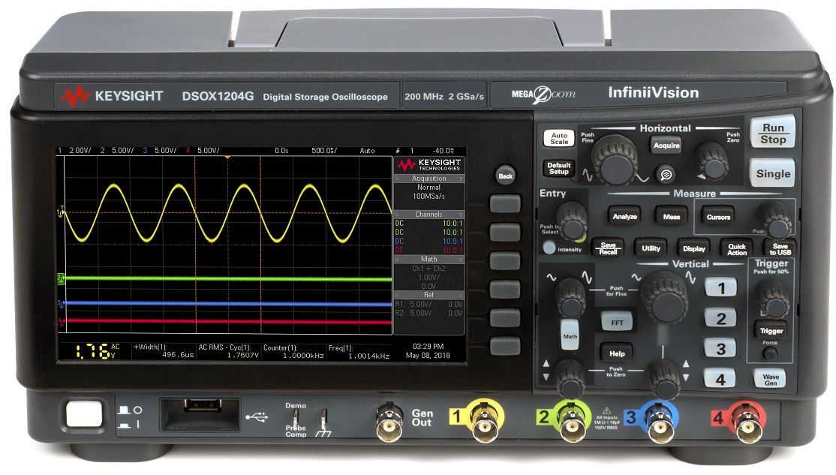
Task: Select the Freq(1) 1.0014kHz readout
Action: point(359,352)
